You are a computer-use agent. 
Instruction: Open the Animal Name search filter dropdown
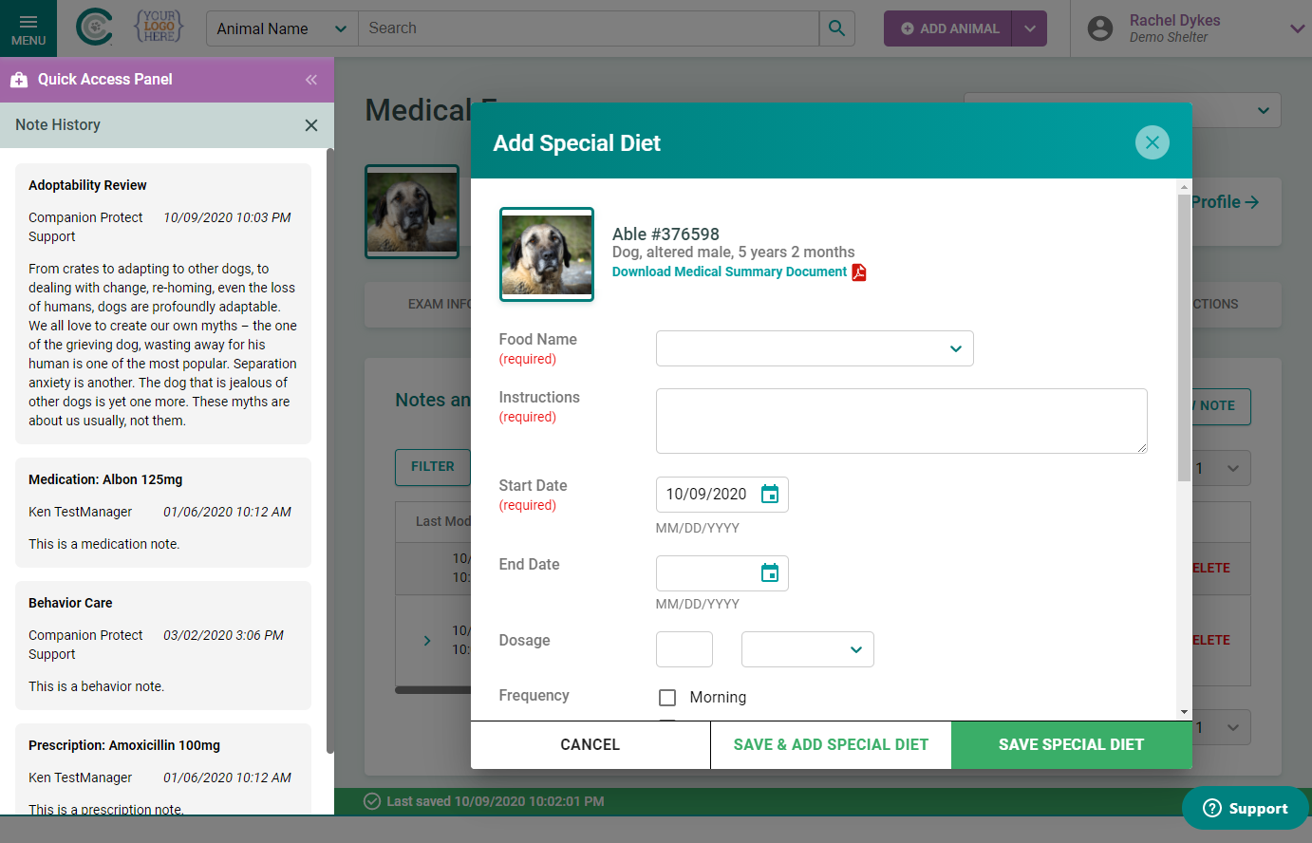(281, 28)
